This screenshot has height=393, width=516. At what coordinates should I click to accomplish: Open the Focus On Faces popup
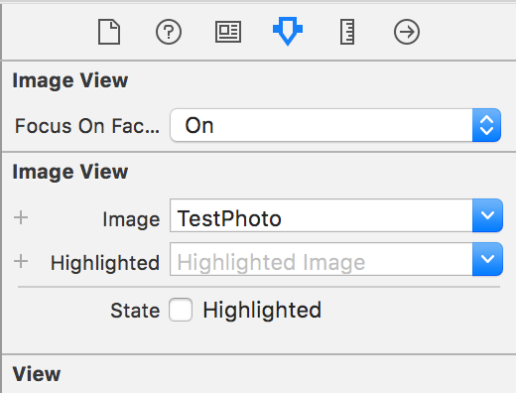click(335, 125)
